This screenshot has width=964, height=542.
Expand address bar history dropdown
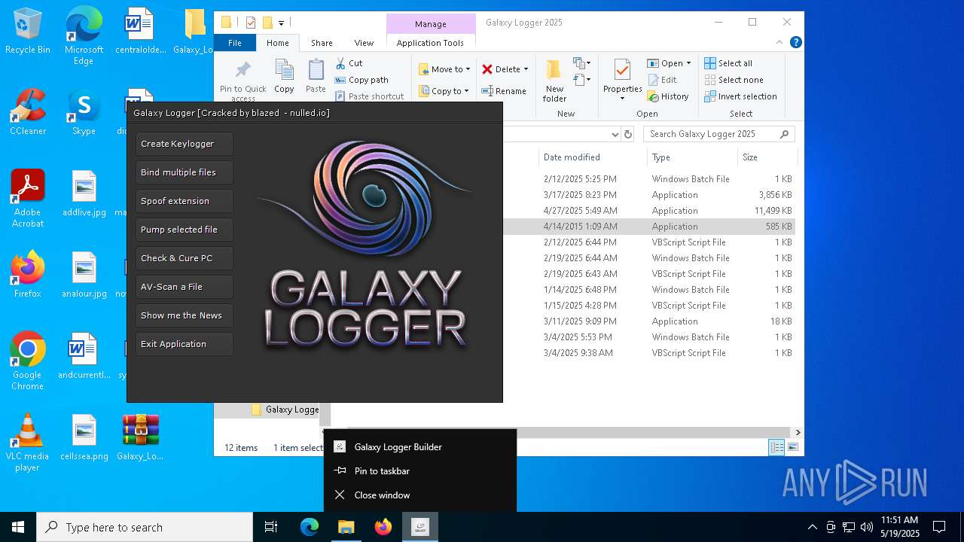tap(615, 134)
